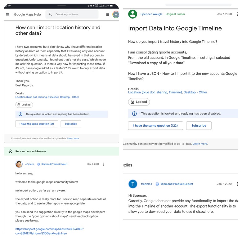The width and height of the screenshot is (242, 242).
Task: Click Diamond Product Expert badge beside treebles
Action: (x=174, y=184)
